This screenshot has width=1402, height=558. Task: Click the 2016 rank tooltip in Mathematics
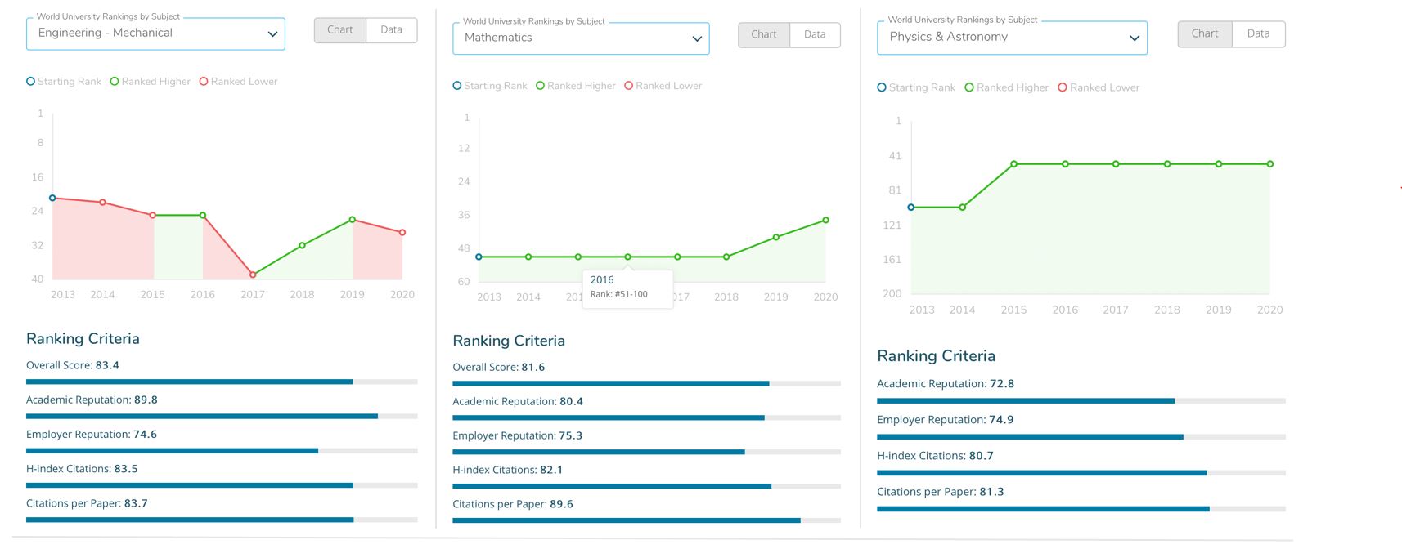(627, 288)
